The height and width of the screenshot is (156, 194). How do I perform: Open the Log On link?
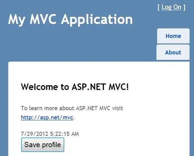[171, 7]
